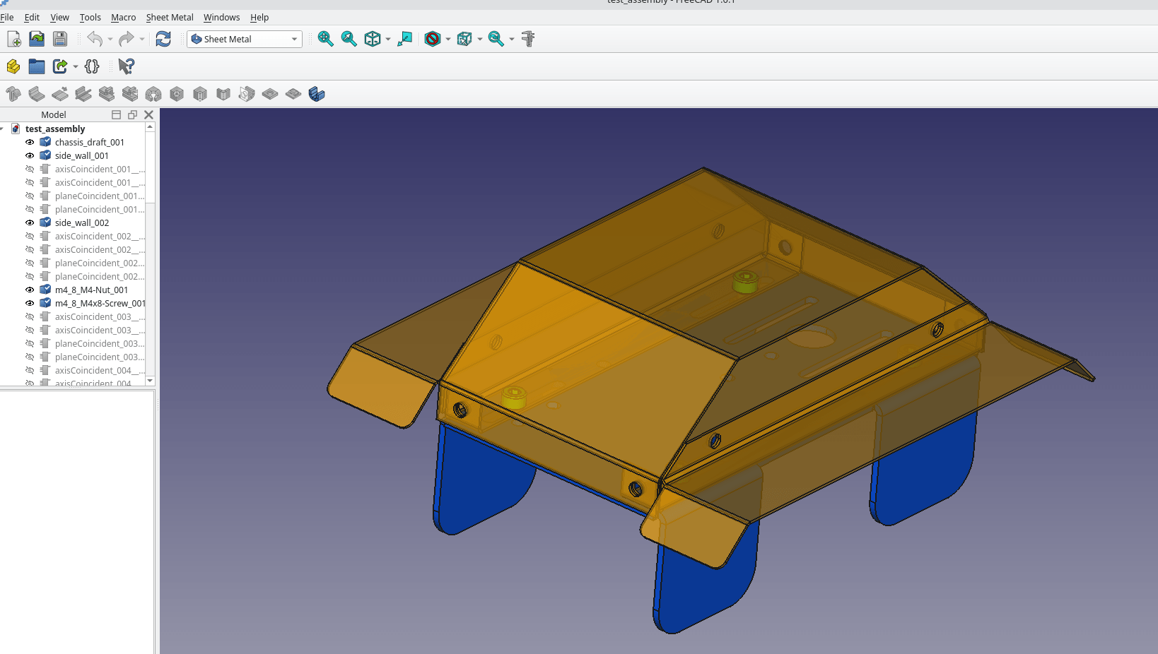Image resolution: width=1158 pixels, height=654 pixels.
Task: Hide the chassis_draft_001 part
Action: (30, 142)
